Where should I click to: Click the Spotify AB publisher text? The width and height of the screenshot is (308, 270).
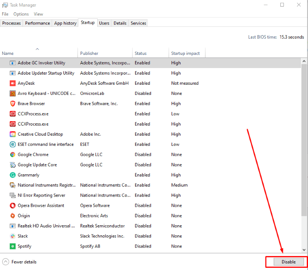pos(90,246)
